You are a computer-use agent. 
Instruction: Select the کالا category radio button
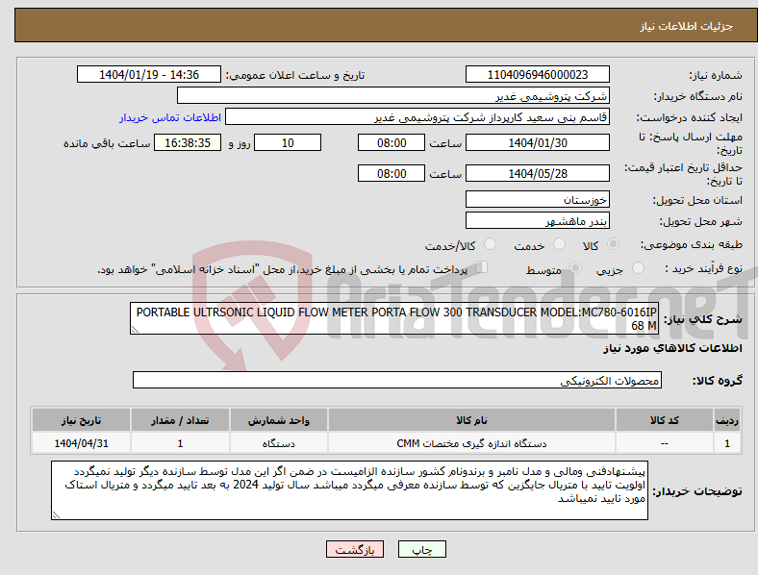[x=613, y=244]
